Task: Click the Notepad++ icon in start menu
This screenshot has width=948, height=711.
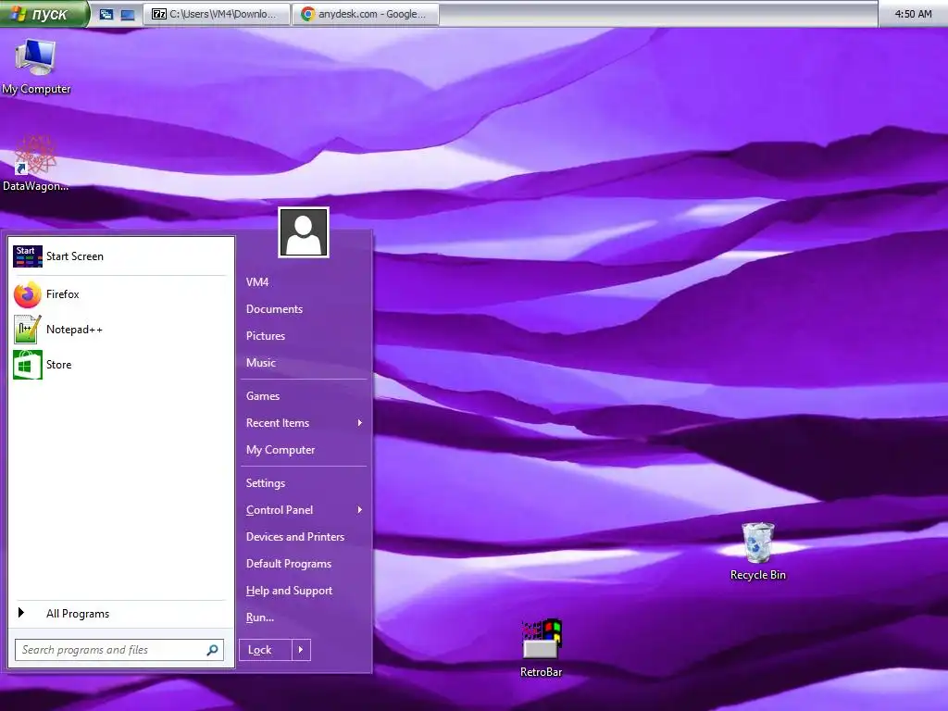Action: click(27, 330)
